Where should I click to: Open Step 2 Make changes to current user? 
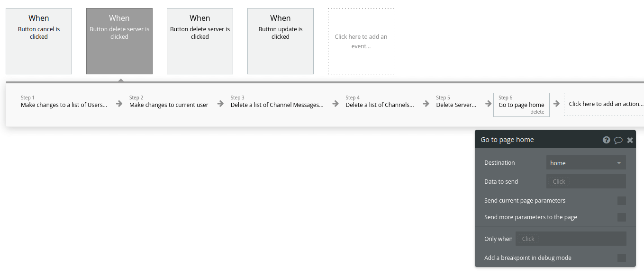(169, 102)
